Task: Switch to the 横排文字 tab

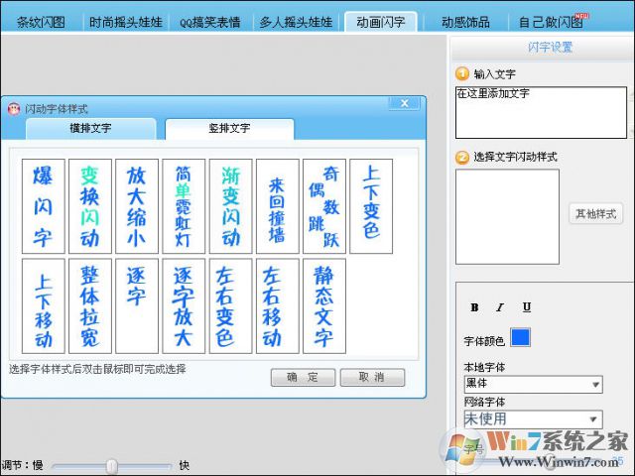Action: (x=90, y=129)
